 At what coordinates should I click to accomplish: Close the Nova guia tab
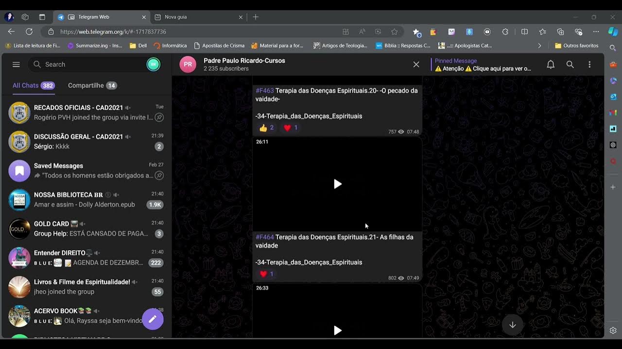240,17
